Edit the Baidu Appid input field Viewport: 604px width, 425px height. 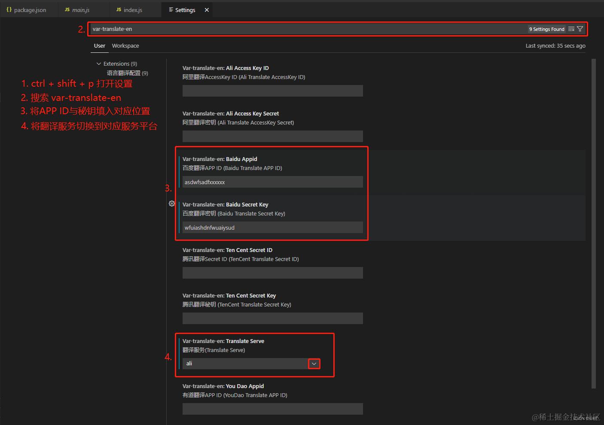(273, 182)
